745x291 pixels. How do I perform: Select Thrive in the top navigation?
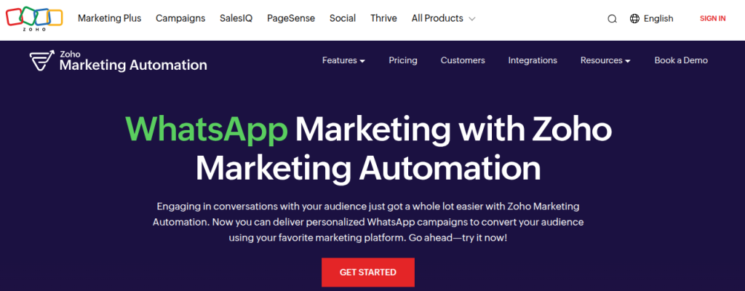(x=384, y=18)
